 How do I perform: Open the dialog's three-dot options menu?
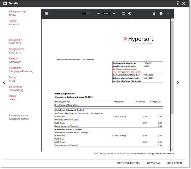[178, 3]
